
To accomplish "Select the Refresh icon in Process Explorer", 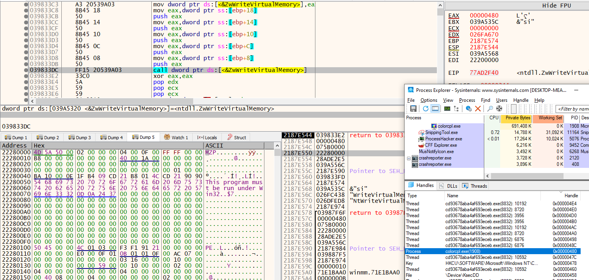I will pyautogui.click(x=426, y=108).
